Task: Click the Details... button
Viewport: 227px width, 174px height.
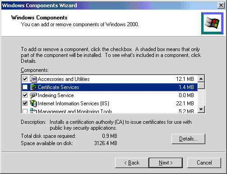Action: (x=188, y=139)
